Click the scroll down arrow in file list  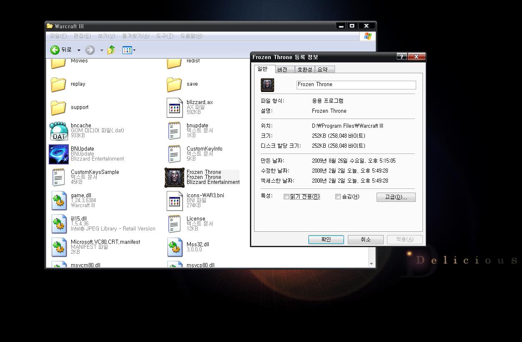(371, 264)
